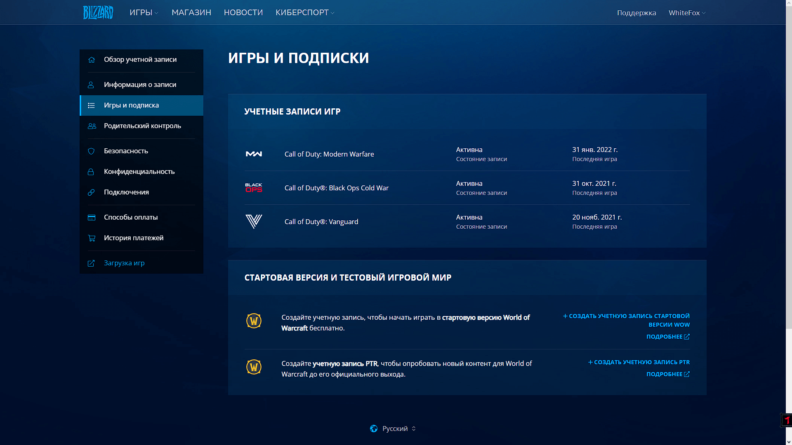The image size is (792, 445).
Task: Expand the ИГРЫ dropdown menu
Action: tap(144, 13)
